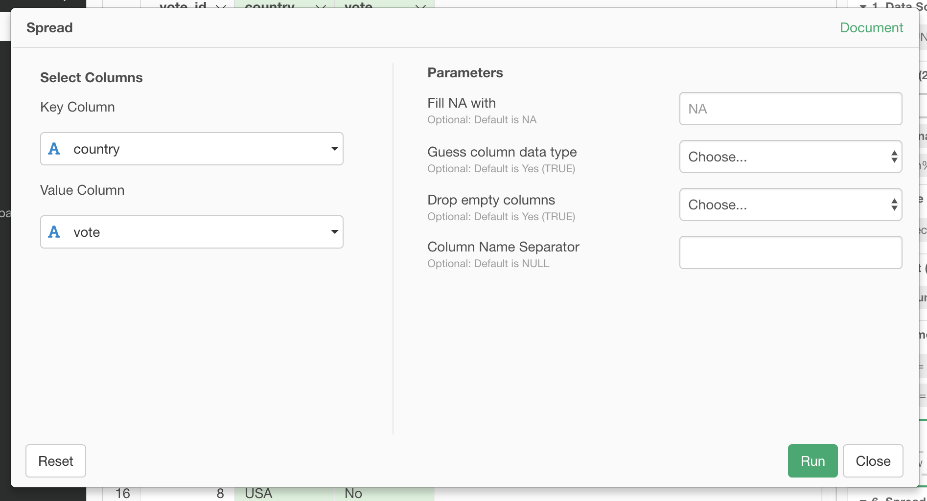Open the Document reference link
This screenshot has width=927, height=501.
871,27
